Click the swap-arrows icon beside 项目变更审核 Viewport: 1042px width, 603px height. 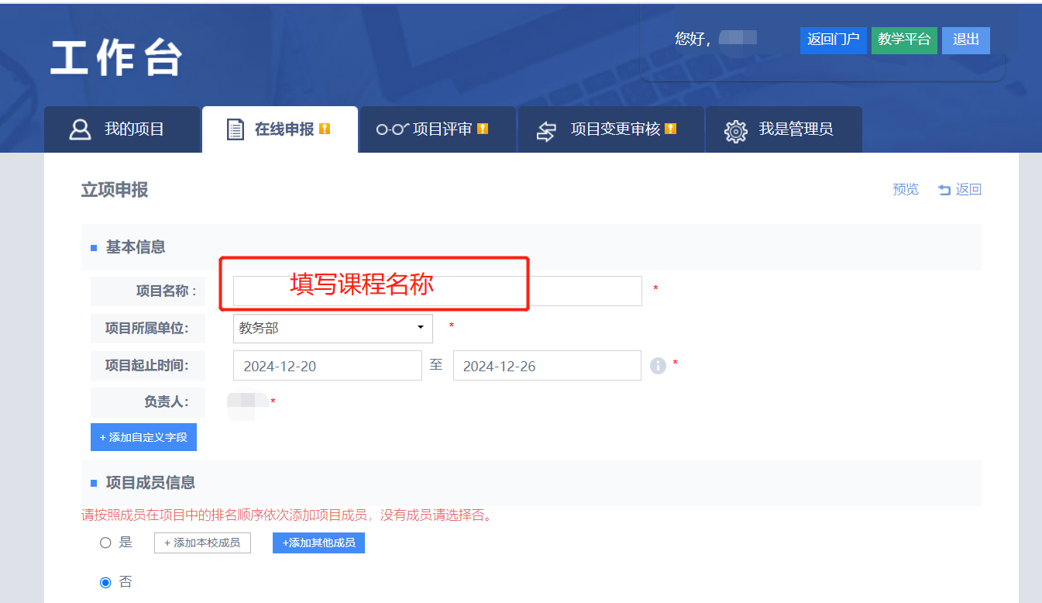[x=547, y=131]
